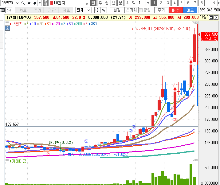Image resolution: width=220 pixels, height=185 pixels.
Task: Click the 20/45 indicator icon
Action: pyautogui.click(x=46, y=3)
